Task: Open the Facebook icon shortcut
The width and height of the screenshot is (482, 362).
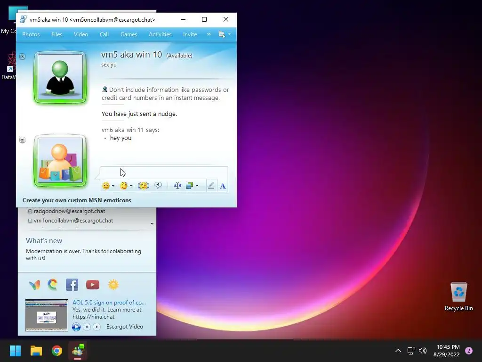Action: click(72, 285)
